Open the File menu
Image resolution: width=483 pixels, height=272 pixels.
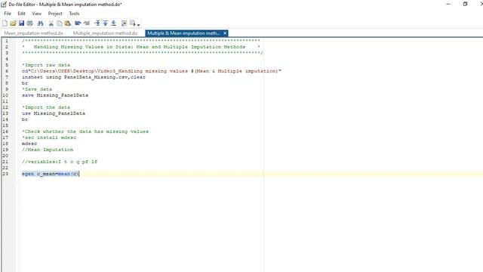pos(8,14)
